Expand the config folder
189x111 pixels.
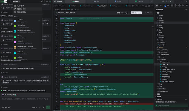tap(172, 28)
